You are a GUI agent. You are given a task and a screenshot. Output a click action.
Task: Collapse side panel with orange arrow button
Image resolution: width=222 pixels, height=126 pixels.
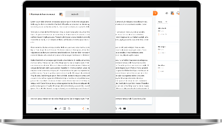coord(155,13)
